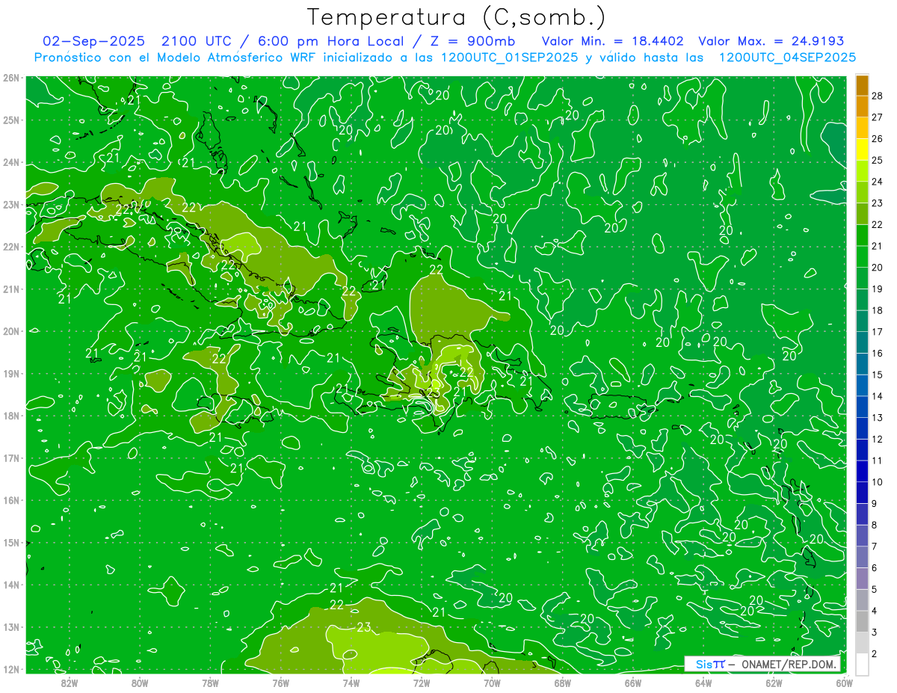
Task: Click the 78W longitude axis label
Action: (210, 683)
